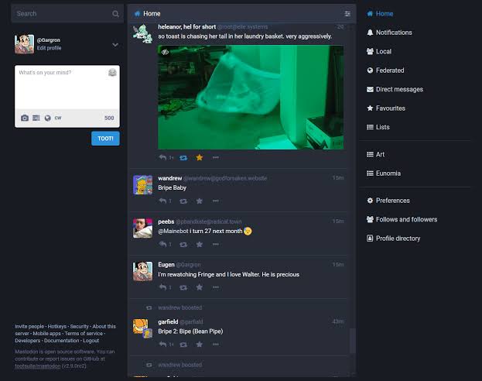Open Home column settings
Image resolution: width=482 pixels, height=381 pixels.
(x=347, y=14)
